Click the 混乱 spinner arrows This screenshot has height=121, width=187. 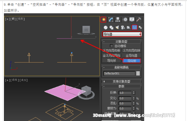[134, 103]
